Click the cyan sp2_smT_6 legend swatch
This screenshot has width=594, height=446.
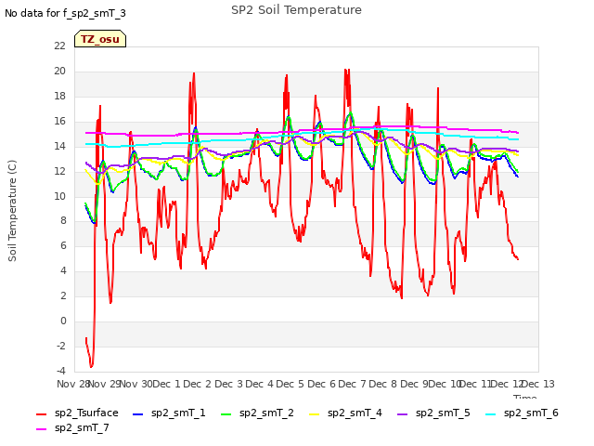click(x=490, y=414)
